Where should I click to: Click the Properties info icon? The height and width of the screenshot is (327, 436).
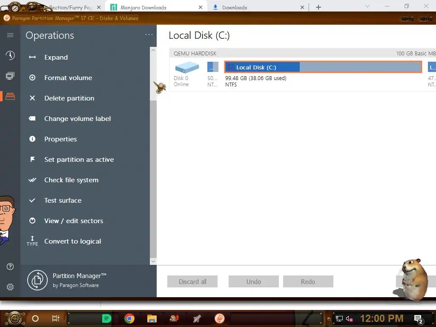(32, 139)
